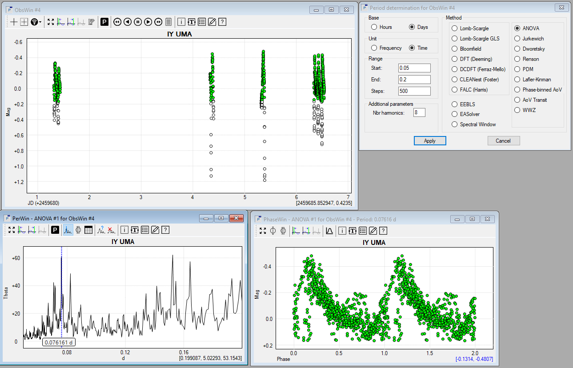This screenshot has height=368, width=573.
Task: Apply the period determination settings
Action: [x=429, y=141]
